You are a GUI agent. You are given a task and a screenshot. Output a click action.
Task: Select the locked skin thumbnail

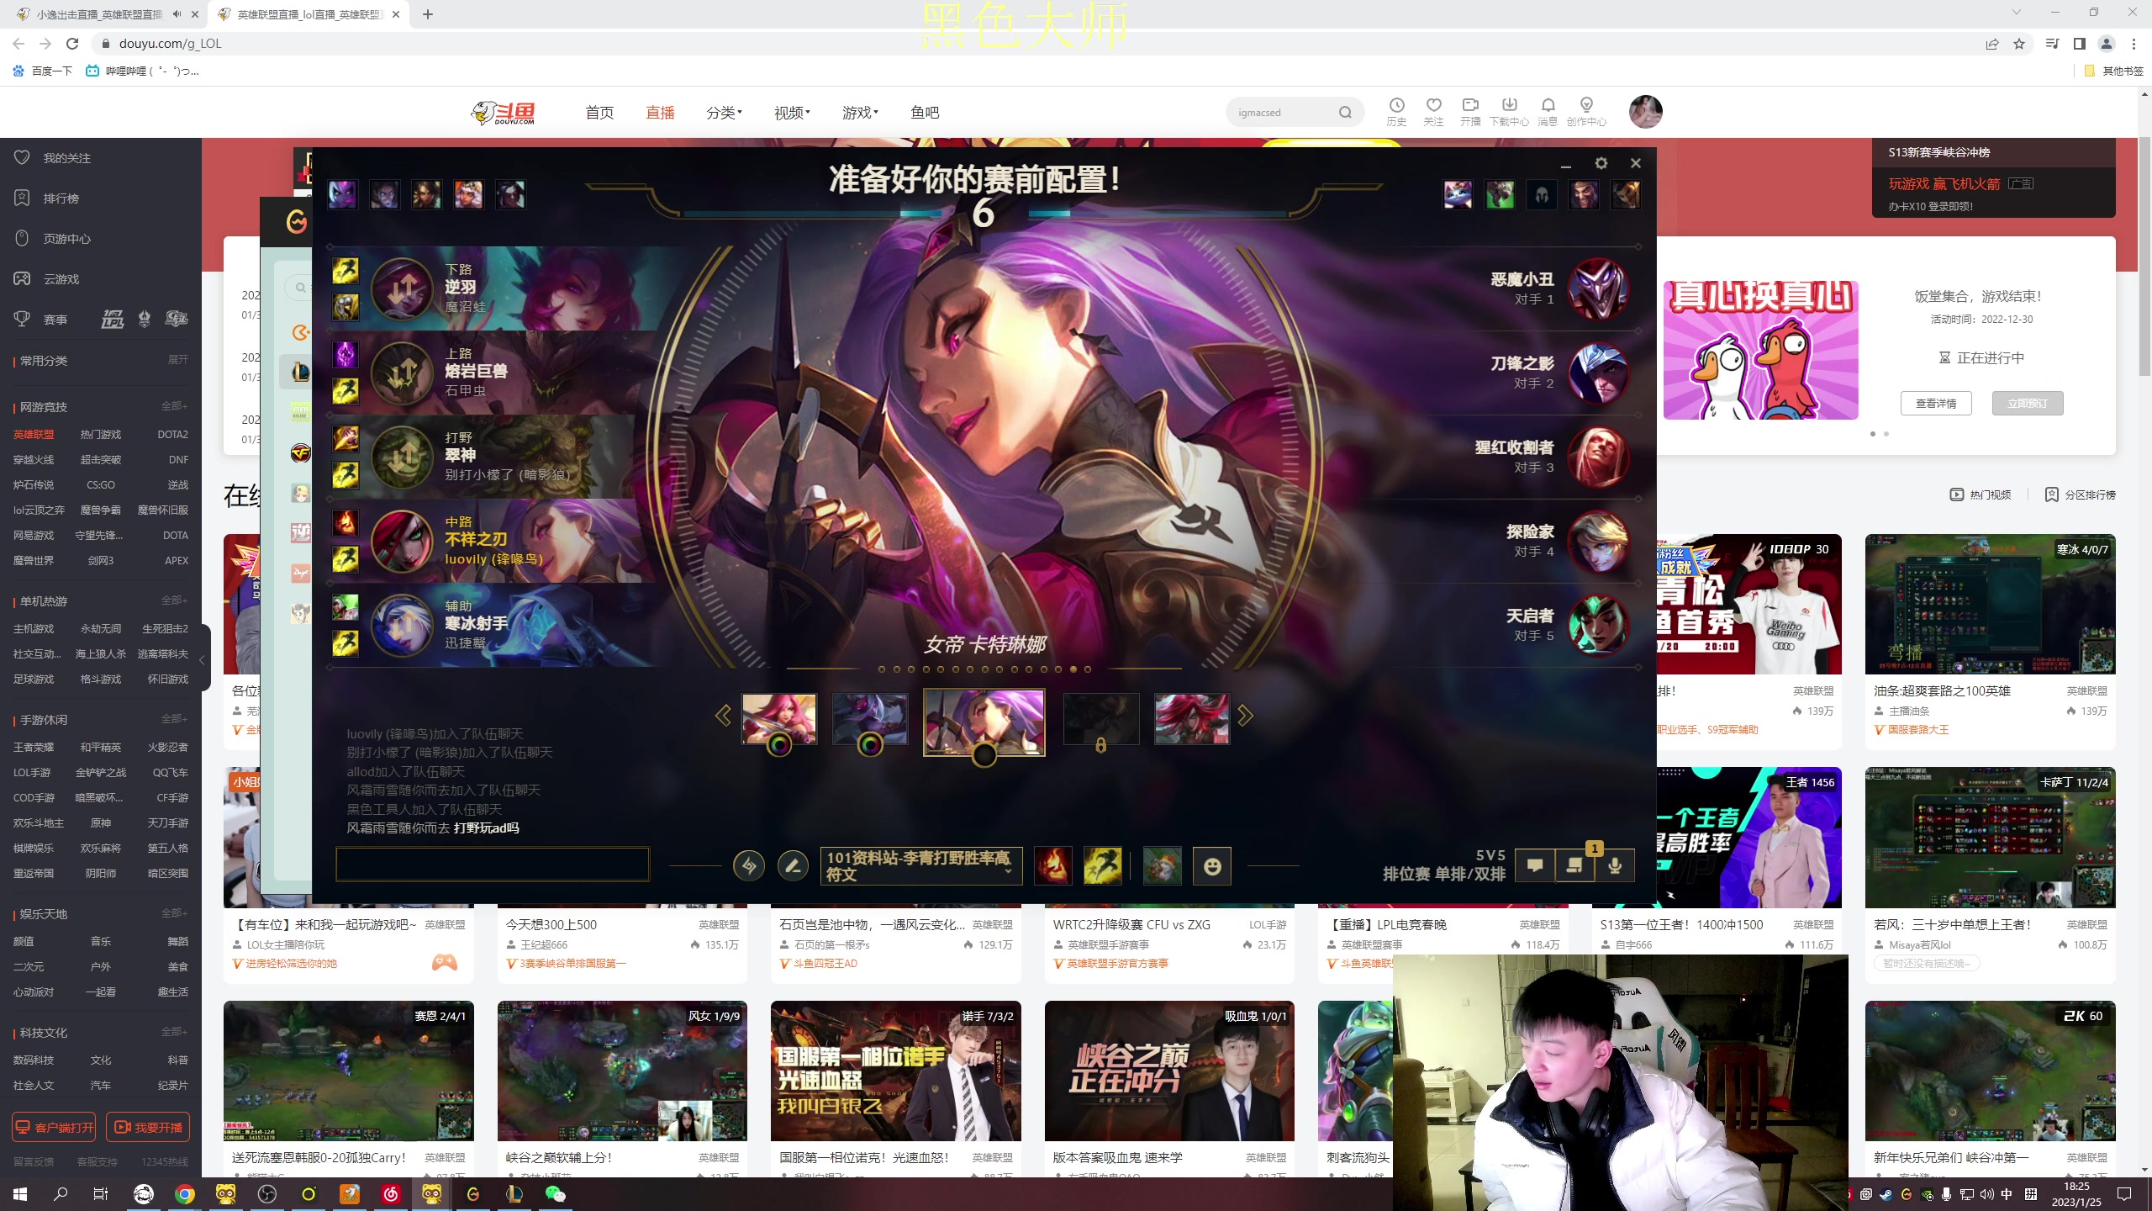[1101, 719]
